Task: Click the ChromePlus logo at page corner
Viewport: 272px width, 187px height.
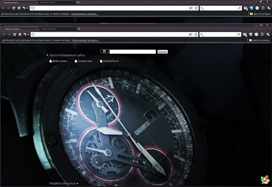Action: (265, 180)
